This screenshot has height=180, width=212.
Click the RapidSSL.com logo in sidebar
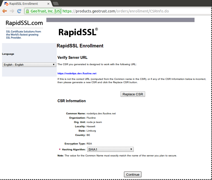pyautogui.click(x=24, y=23)
